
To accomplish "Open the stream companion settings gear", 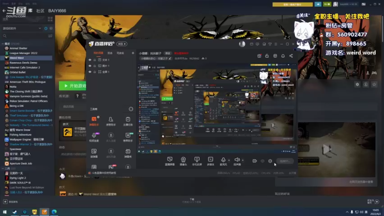I will 270,161.
